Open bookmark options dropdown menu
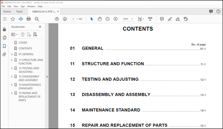The height and width of the screenshot is (129, 223). click(14, 34)
